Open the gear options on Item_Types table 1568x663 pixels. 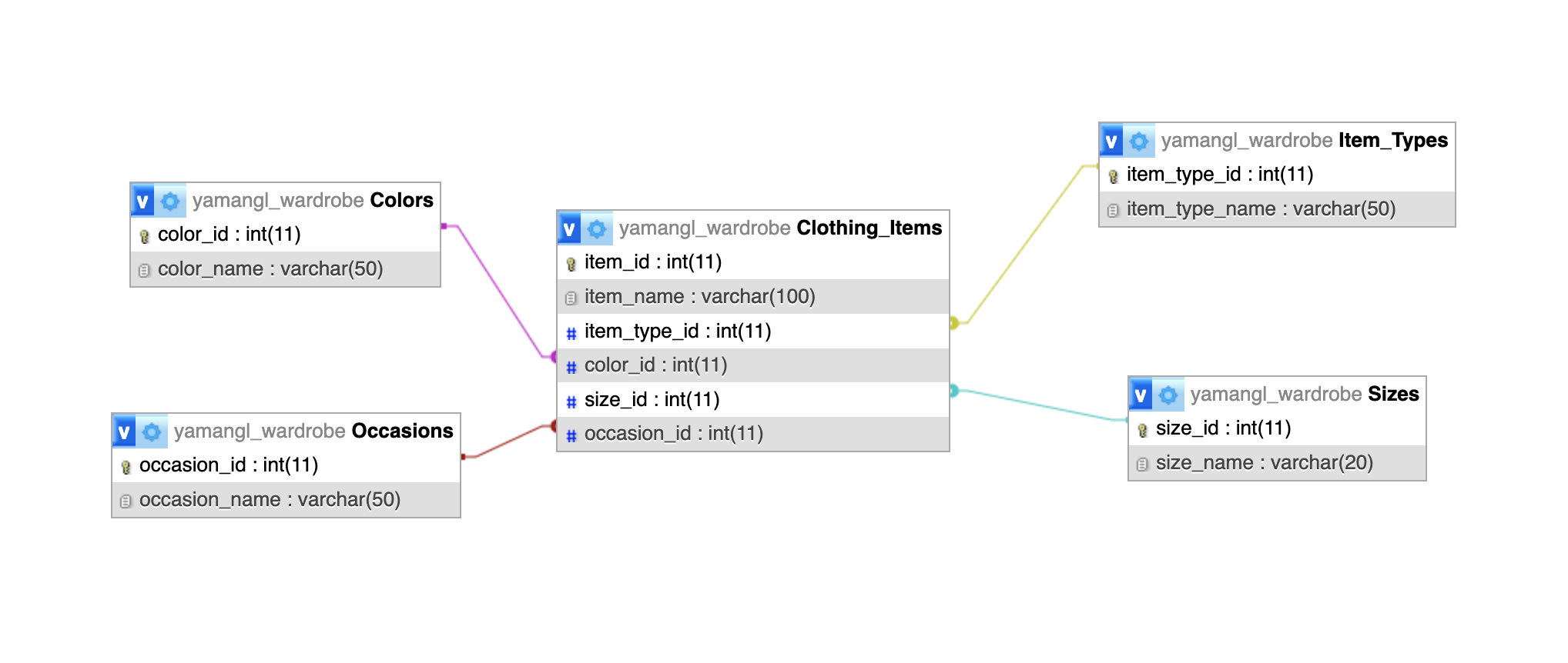[1139, 141]
